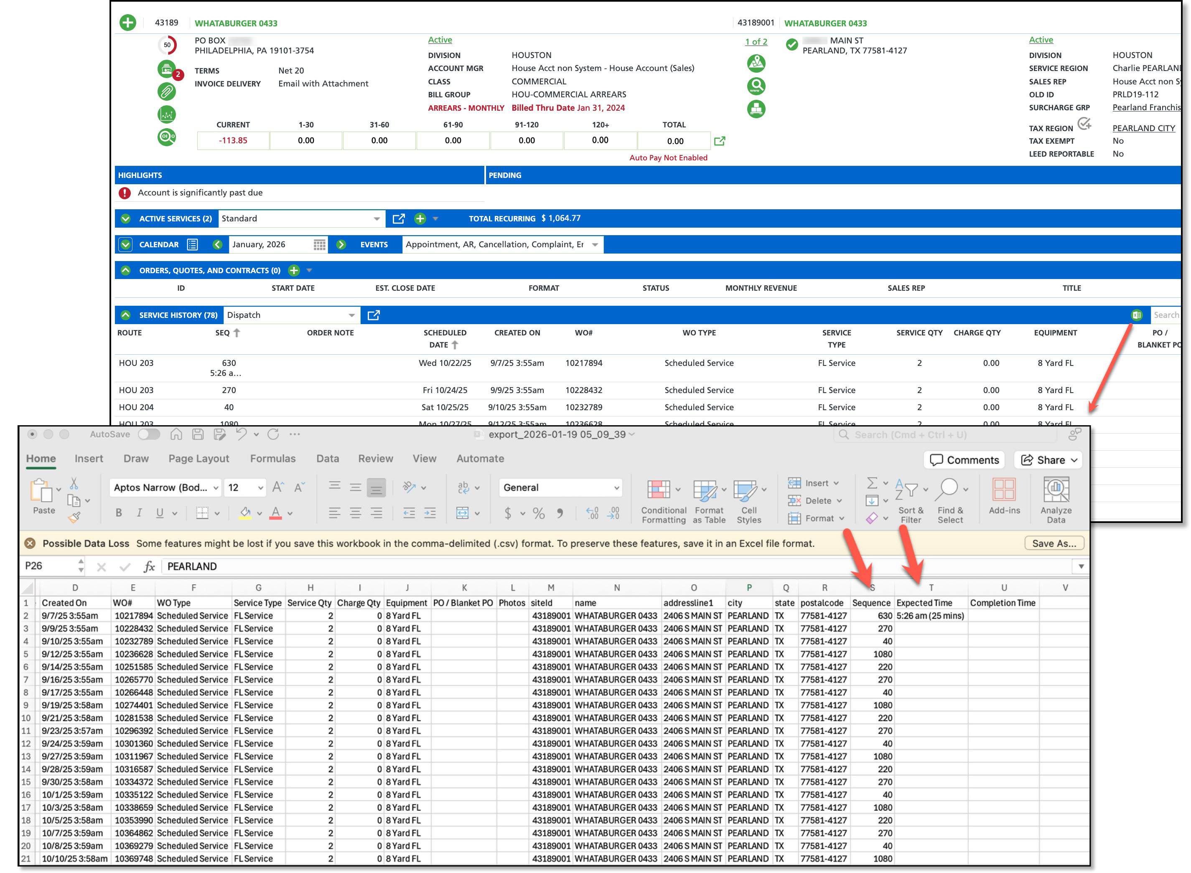Click the Format as Table icon
This screenshot has height=873, width=1191.
705,490
